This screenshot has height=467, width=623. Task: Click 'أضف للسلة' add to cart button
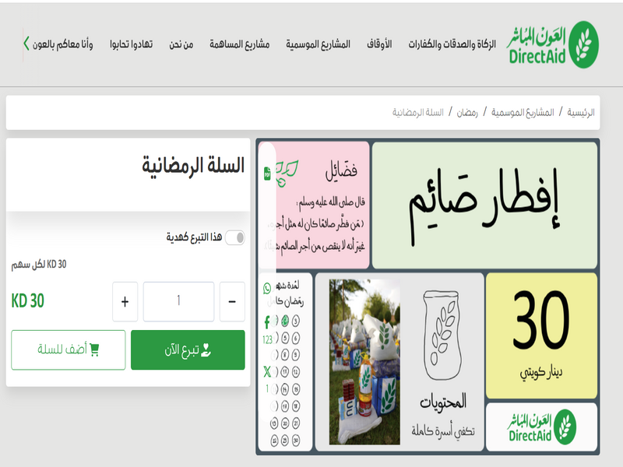(69, 350)
